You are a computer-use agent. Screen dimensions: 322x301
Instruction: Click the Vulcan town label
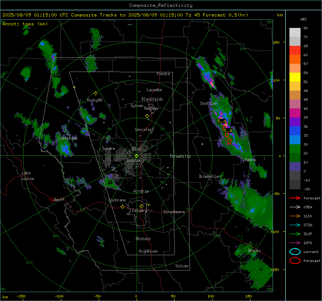click(x=182, y=266)
